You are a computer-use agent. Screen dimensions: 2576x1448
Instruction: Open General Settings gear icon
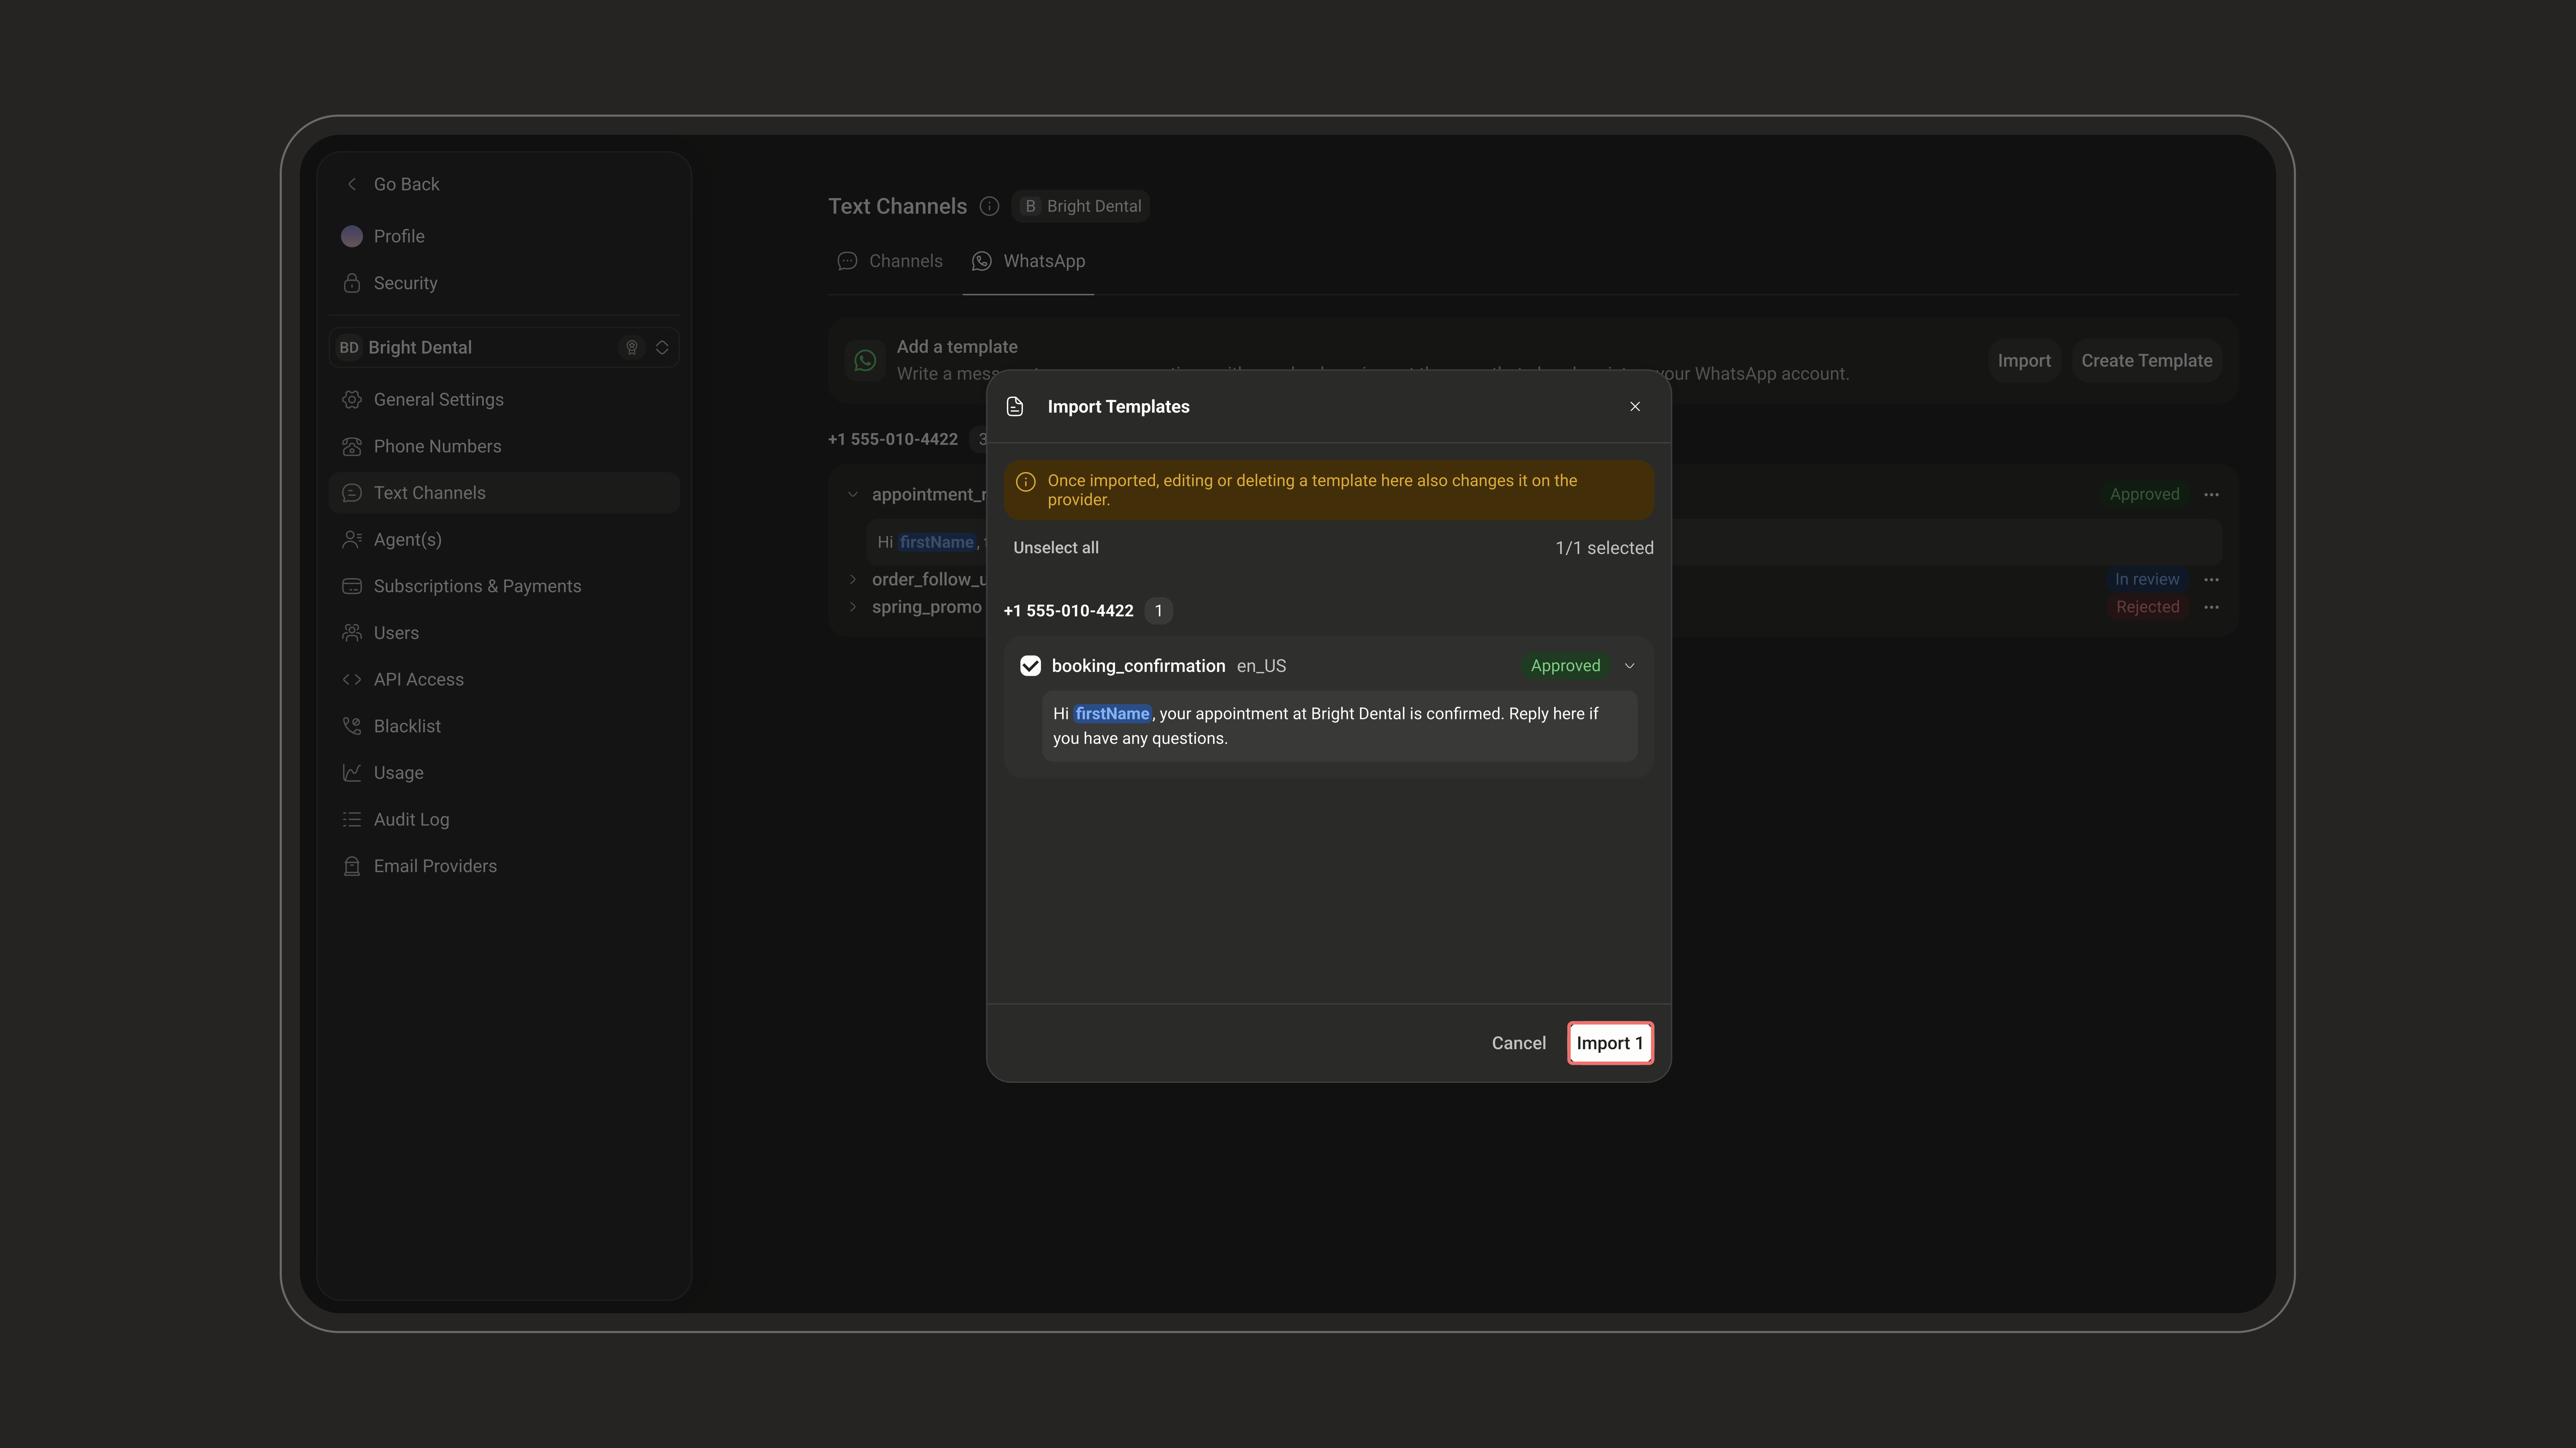[352, 400]
